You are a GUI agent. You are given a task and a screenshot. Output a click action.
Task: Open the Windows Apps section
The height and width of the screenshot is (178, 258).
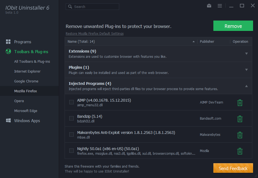pos(27,121)
